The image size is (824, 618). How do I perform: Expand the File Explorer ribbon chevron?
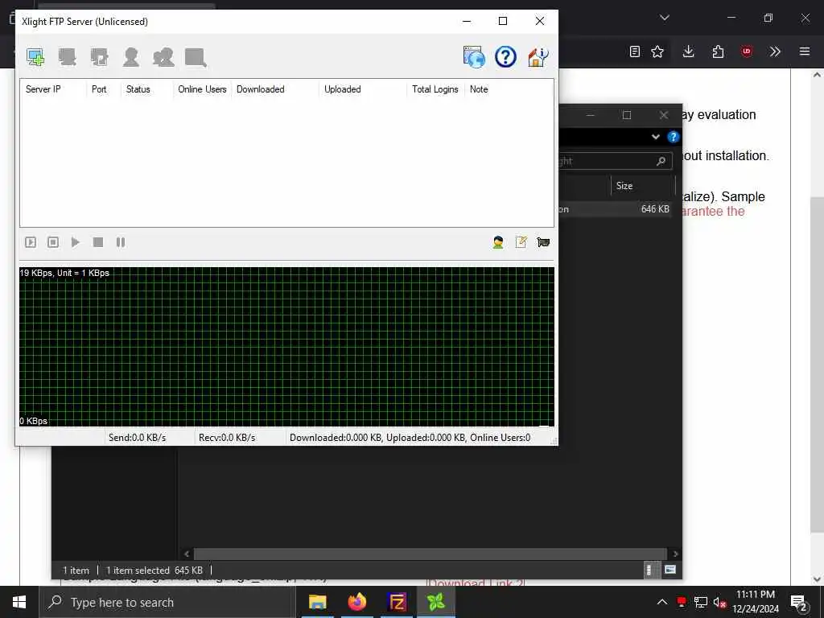pyautogui.click(x=655, y=137)
